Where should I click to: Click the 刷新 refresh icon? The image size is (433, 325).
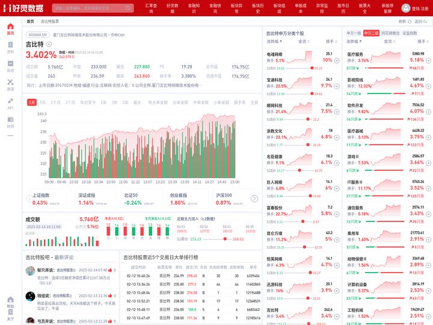pyautogui.click(x=410, y=21)
